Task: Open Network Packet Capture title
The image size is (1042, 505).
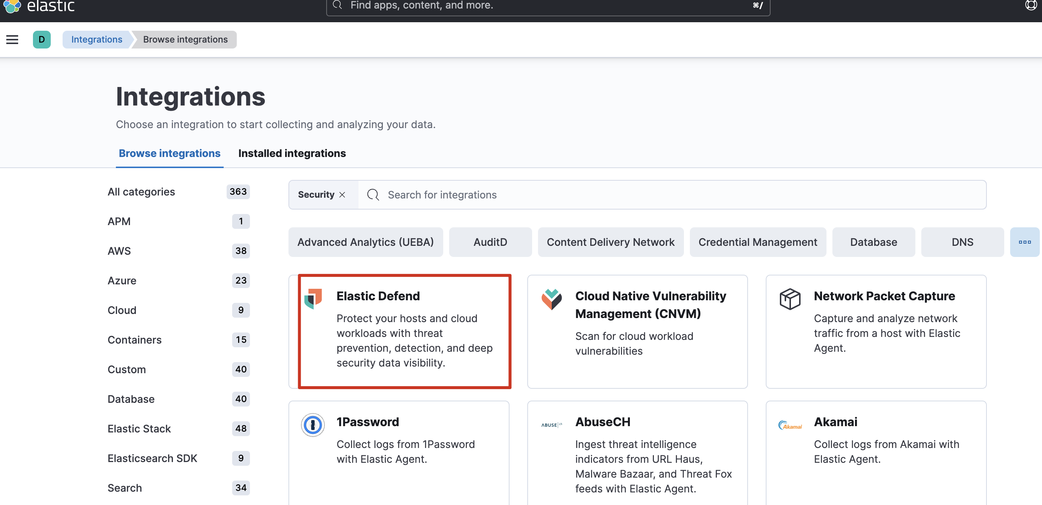Action: click(x=884, y=296)
